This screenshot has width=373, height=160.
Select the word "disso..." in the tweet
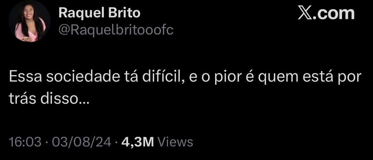coord(65,98)
